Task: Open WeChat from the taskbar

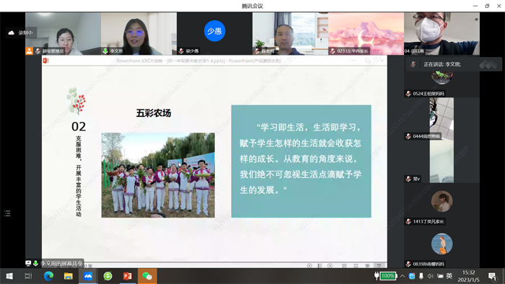Action: [147, 276]
